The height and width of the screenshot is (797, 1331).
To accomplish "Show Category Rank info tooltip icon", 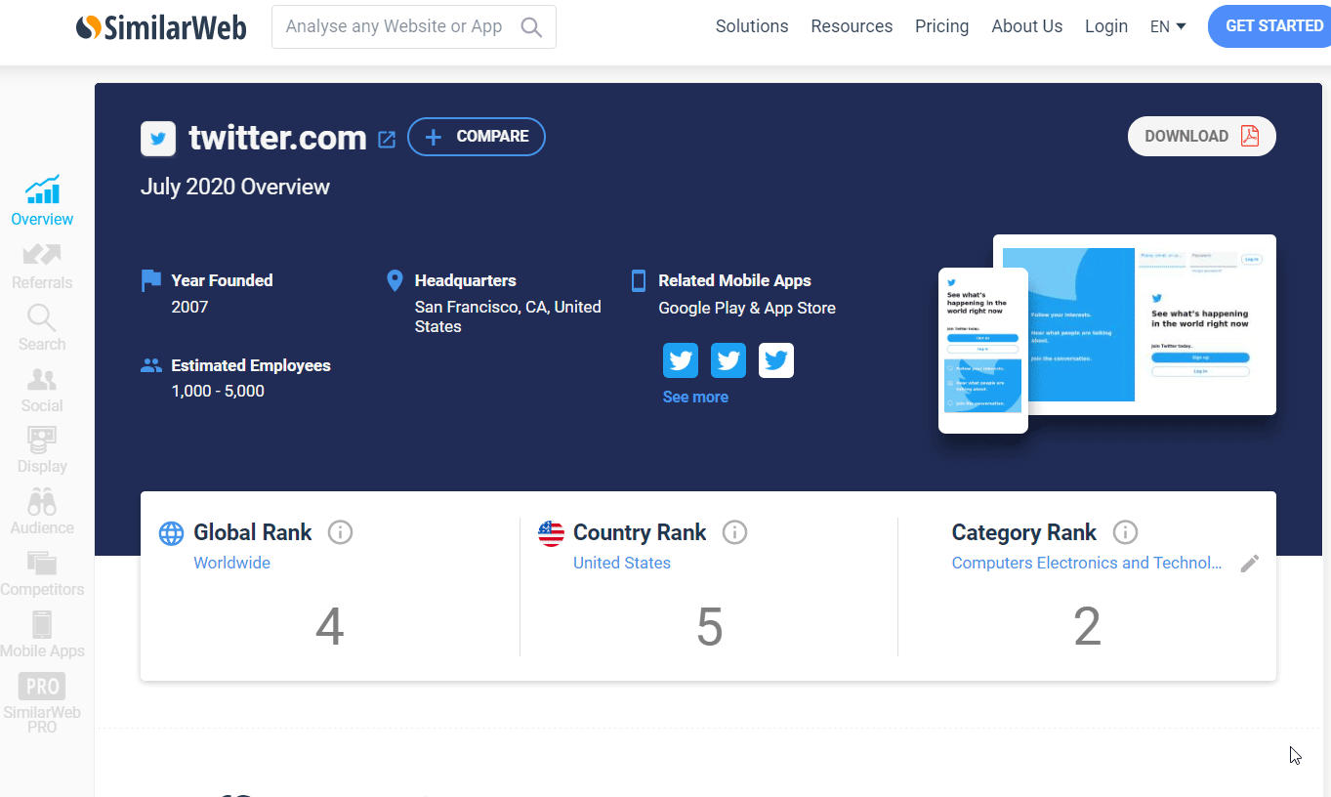I will click(x=1125, y=532).
